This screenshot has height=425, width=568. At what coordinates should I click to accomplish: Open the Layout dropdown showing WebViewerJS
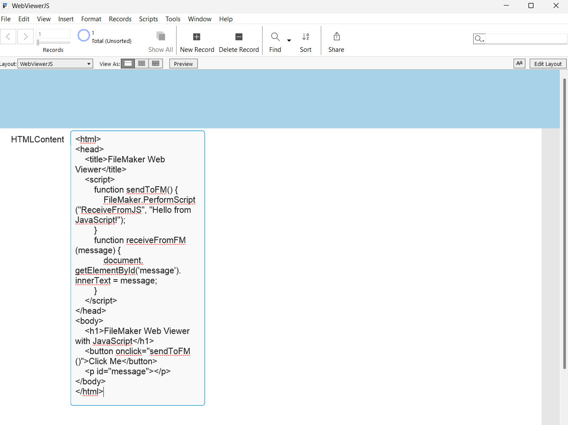point(55,64)
